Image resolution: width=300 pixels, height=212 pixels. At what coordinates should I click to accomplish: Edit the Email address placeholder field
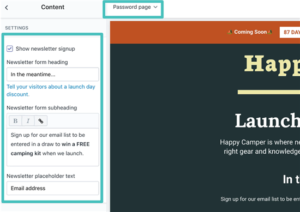click(x=53, y=188)
